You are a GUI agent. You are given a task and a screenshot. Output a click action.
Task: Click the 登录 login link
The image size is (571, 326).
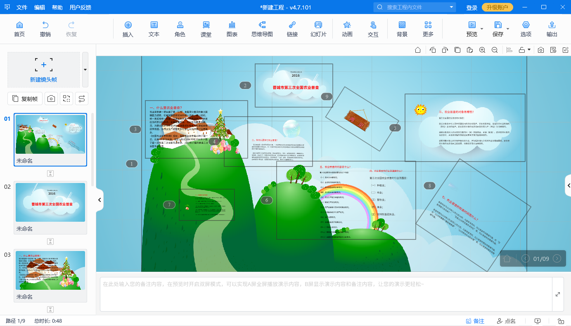(471, 7)
